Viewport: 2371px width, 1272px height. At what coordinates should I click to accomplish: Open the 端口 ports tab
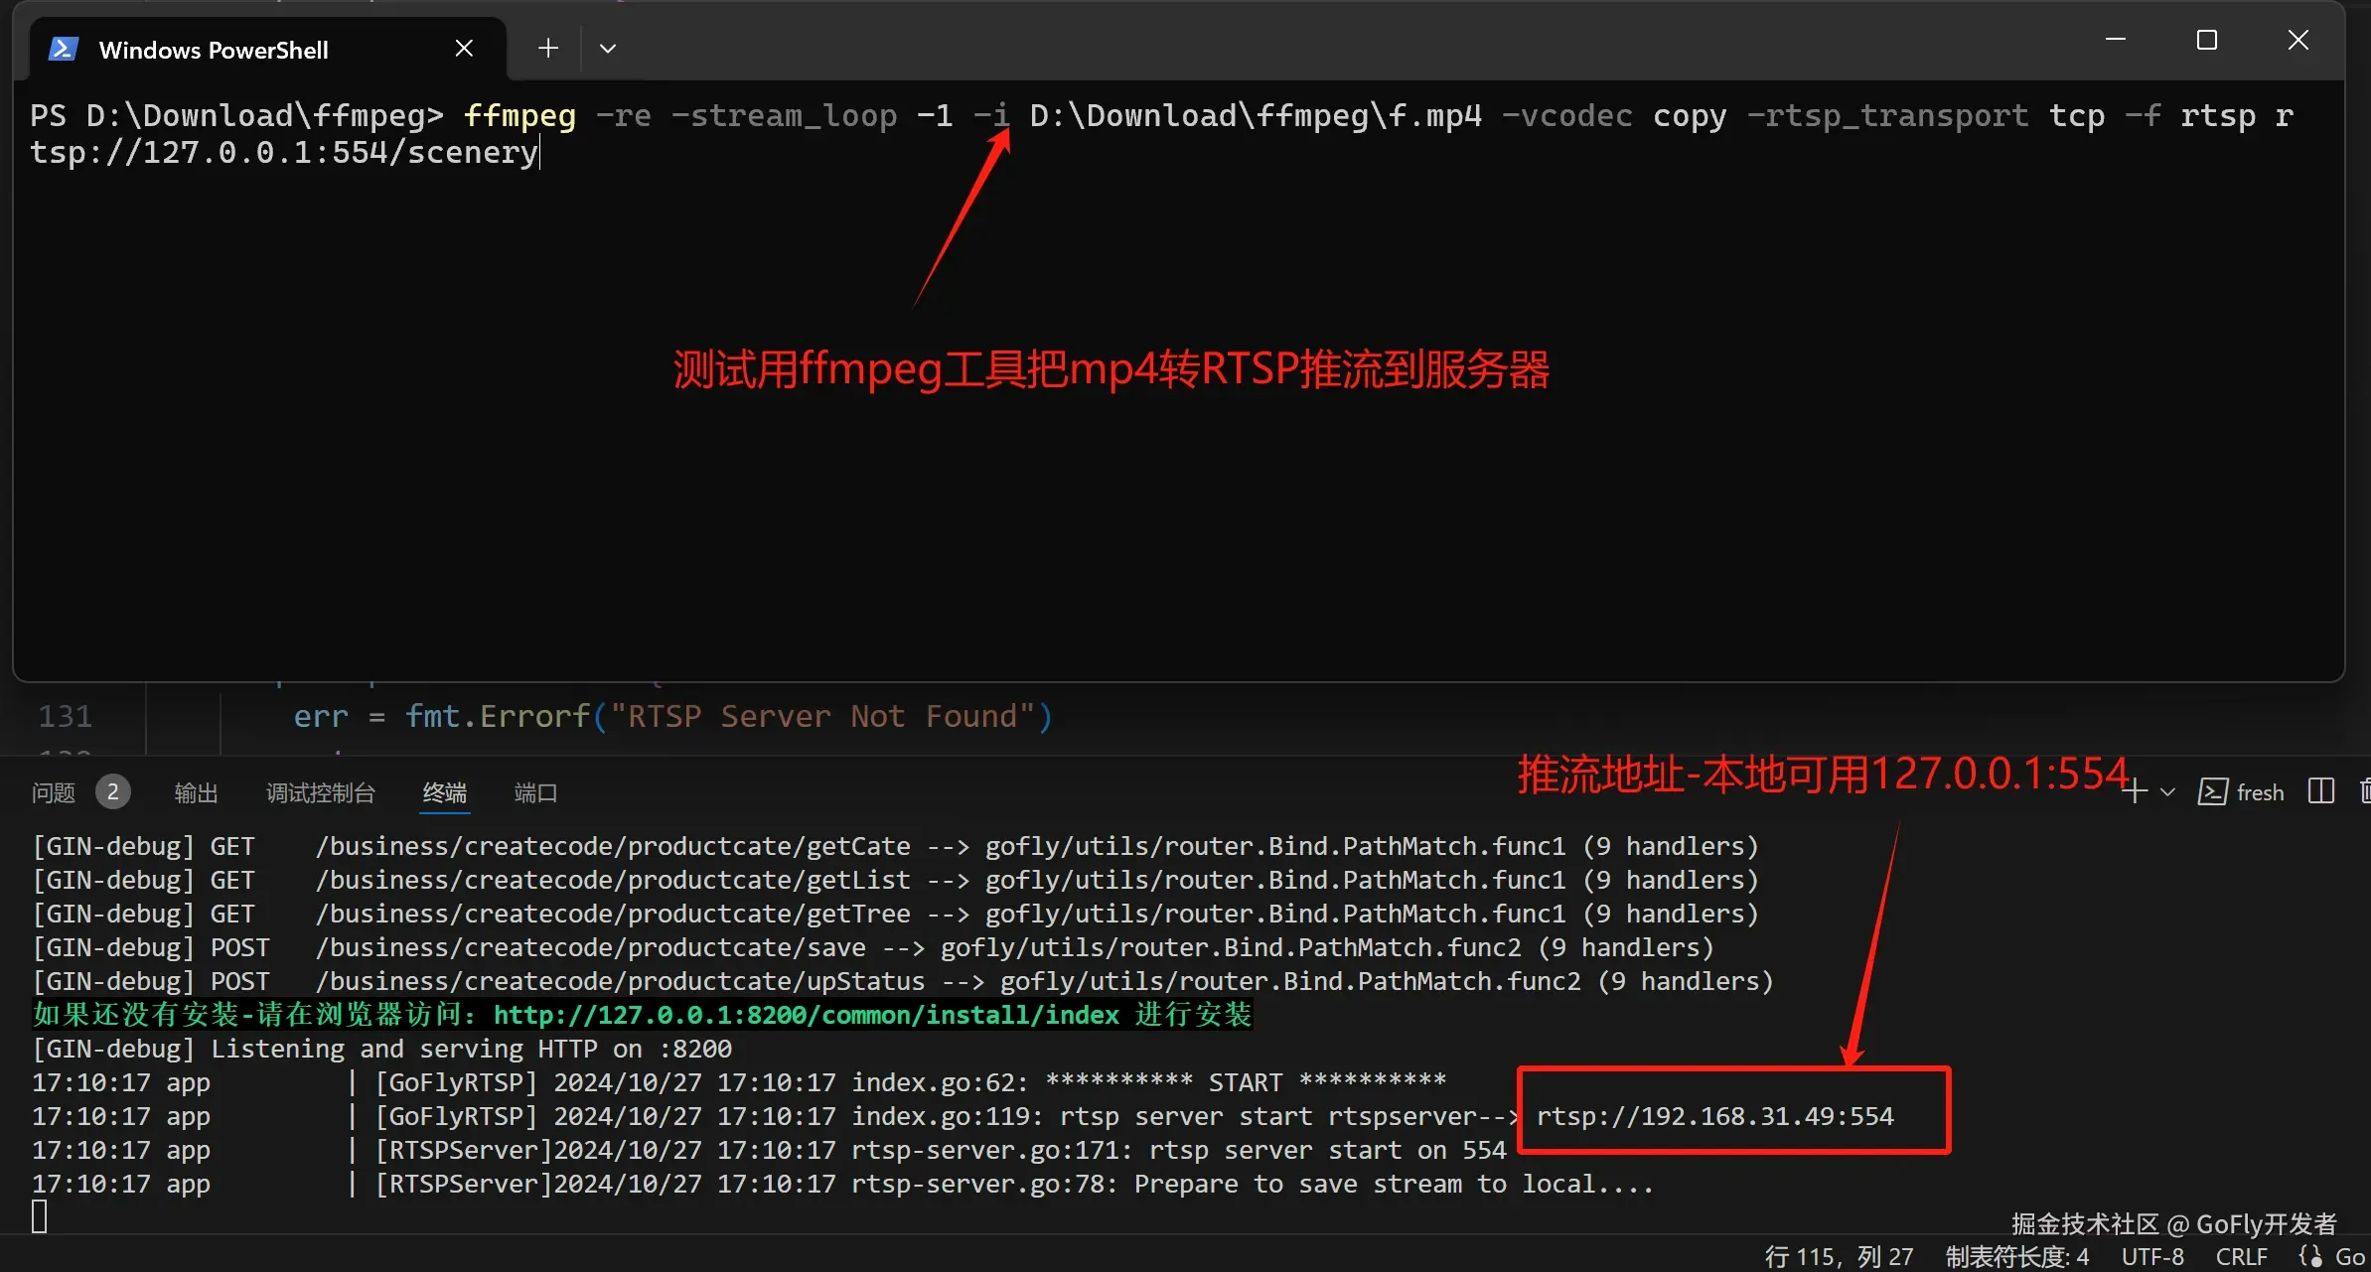click(536, 792)
